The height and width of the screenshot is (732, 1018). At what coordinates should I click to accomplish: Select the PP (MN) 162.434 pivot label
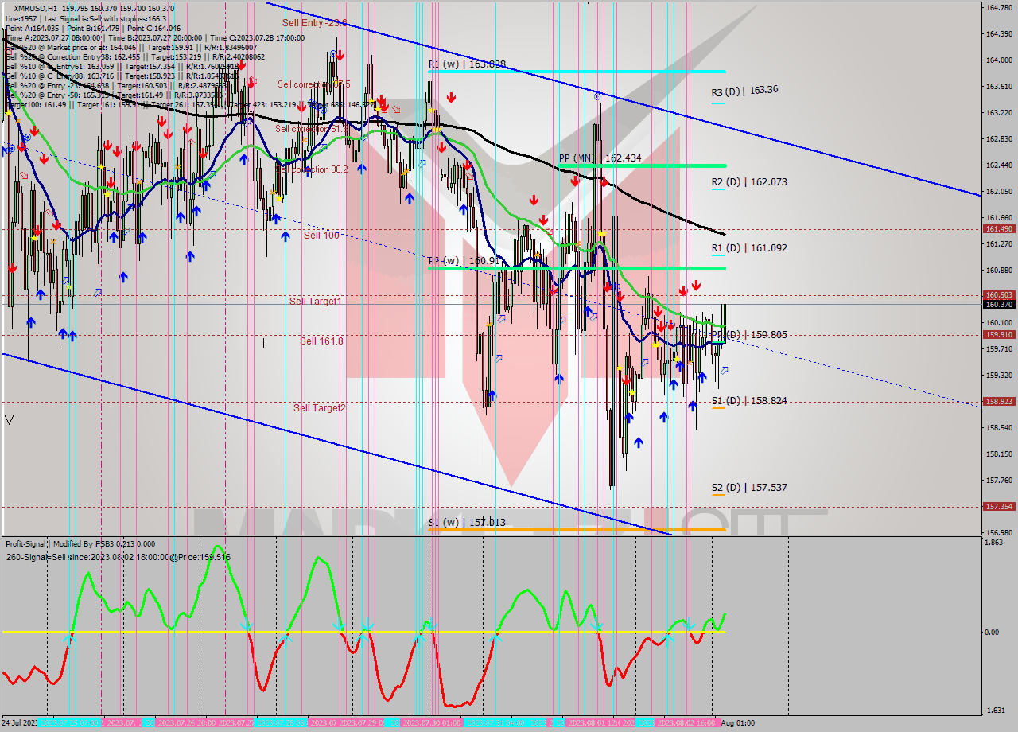pyautogui.click(x=600, y=158)
